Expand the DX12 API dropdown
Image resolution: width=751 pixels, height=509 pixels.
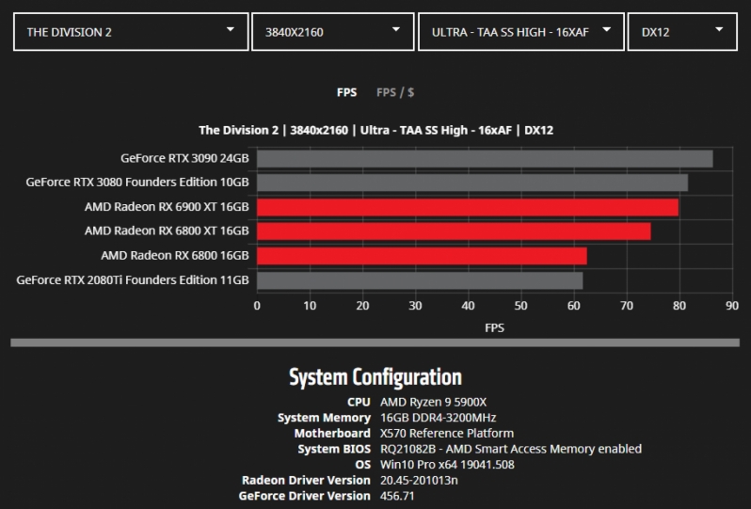[681, 31]
